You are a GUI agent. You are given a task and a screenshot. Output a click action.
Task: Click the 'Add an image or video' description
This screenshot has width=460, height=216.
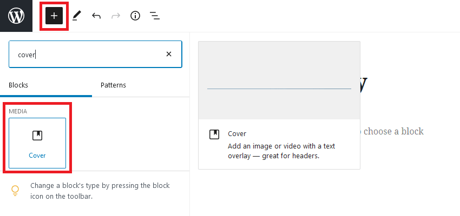(x=281, y=151)
